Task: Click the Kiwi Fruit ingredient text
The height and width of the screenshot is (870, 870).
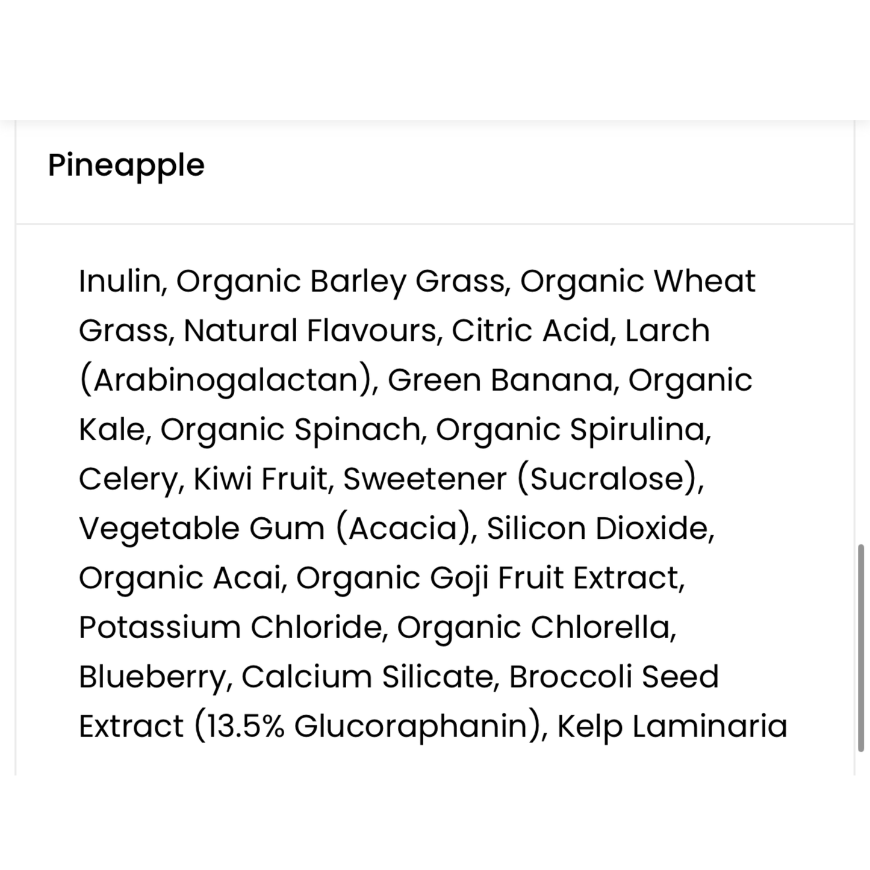Action: point(259,479)
